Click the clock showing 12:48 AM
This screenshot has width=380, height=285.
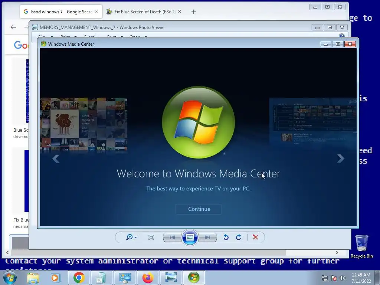[361, 278]
